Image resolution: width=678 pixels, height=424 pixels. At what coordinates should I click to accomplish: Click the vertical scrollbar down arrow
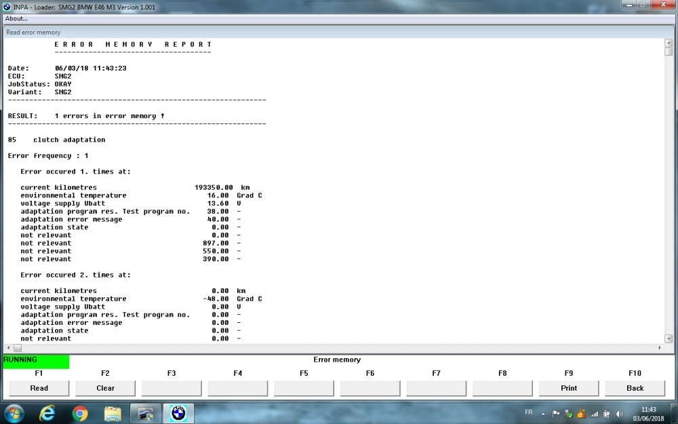(x=669, y=339)
